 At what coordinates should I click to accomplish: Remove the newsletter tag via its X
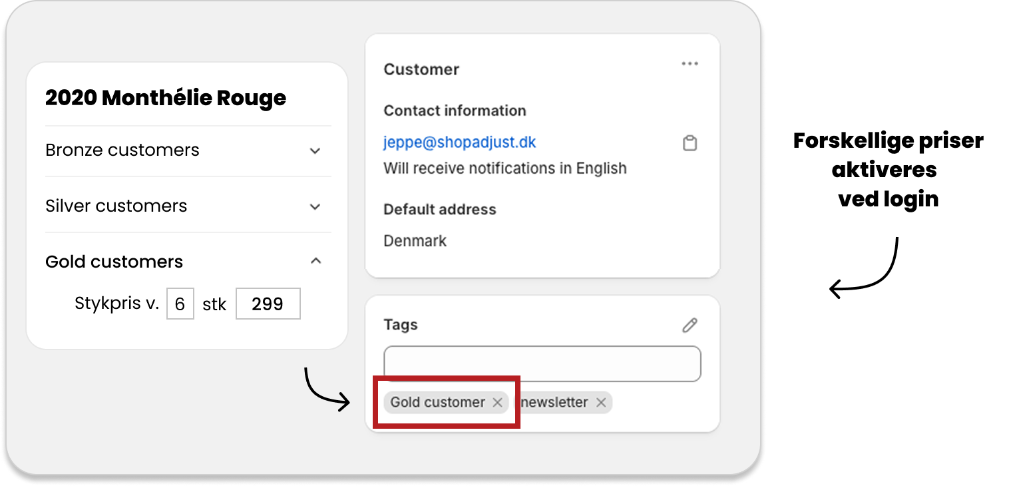pyautogui.click(x=601, y=403)
